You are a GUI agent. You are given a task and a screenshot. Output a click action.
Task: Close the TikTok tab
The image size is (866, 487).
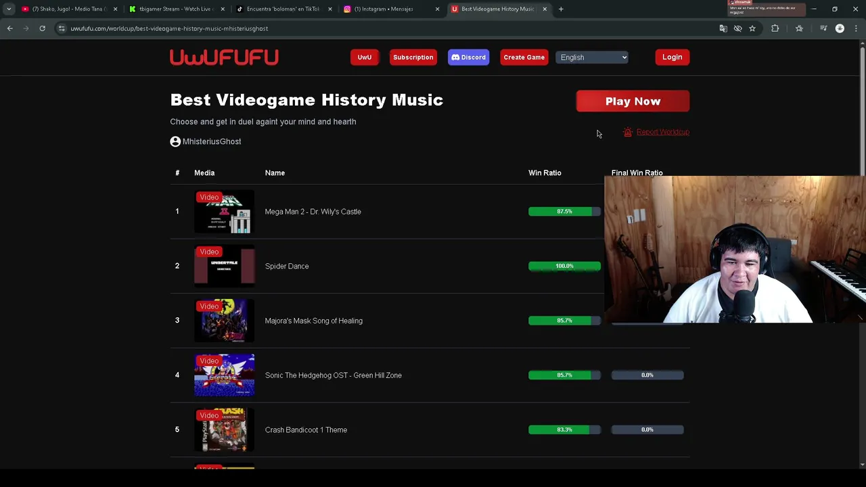point(330,9)
